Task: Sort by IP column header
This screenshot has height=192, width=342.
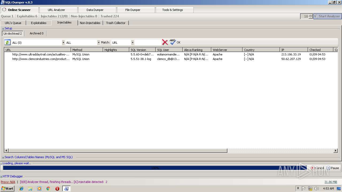Action: point(294,50)
